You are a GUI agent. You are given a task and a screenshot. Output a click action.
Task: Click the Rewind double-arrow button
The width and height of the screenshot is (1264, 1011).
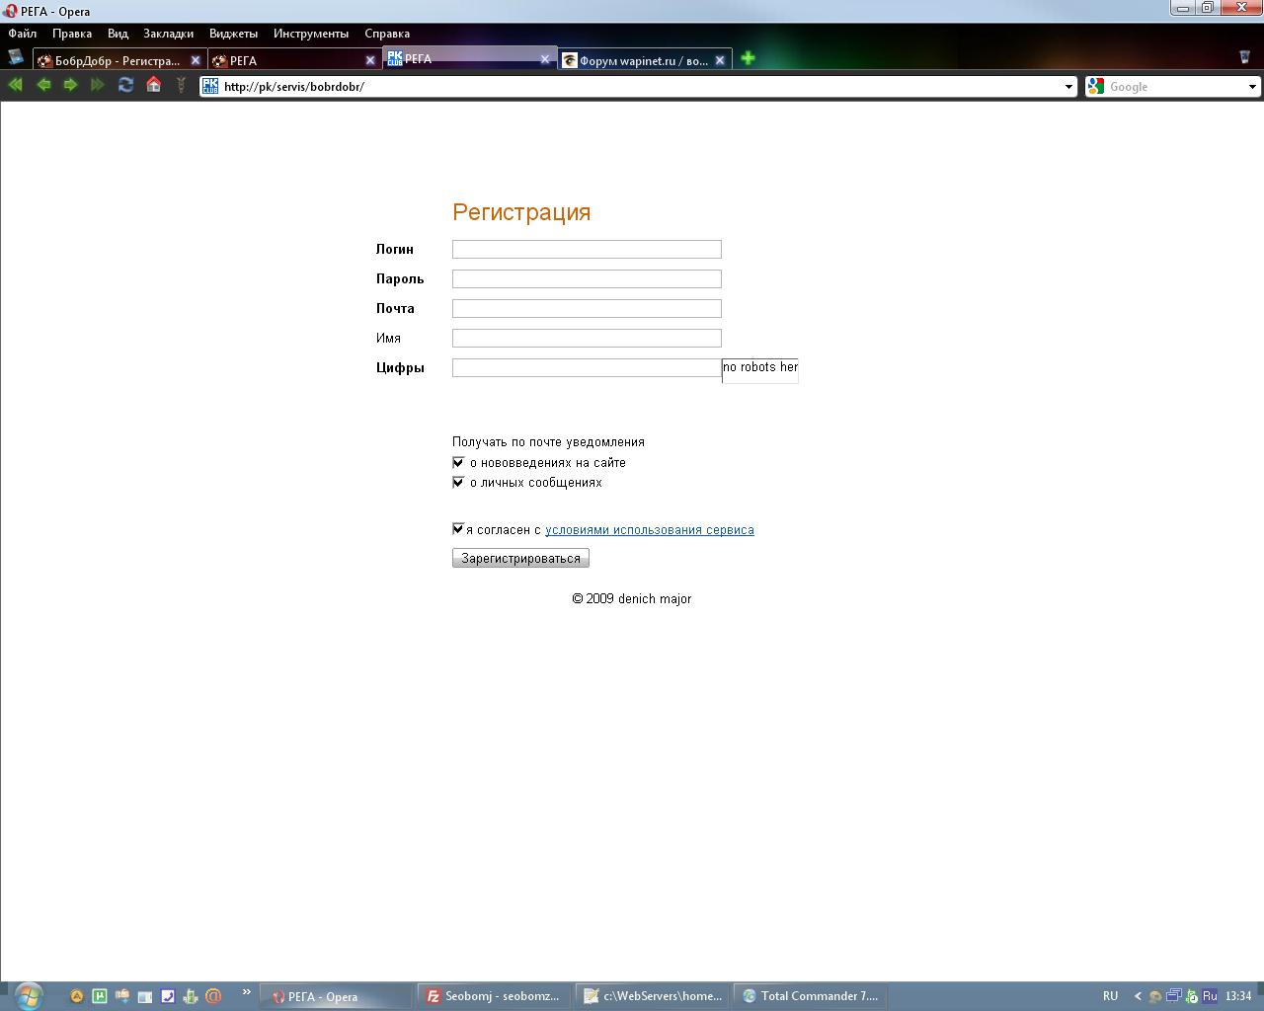(x=16, y=86)
